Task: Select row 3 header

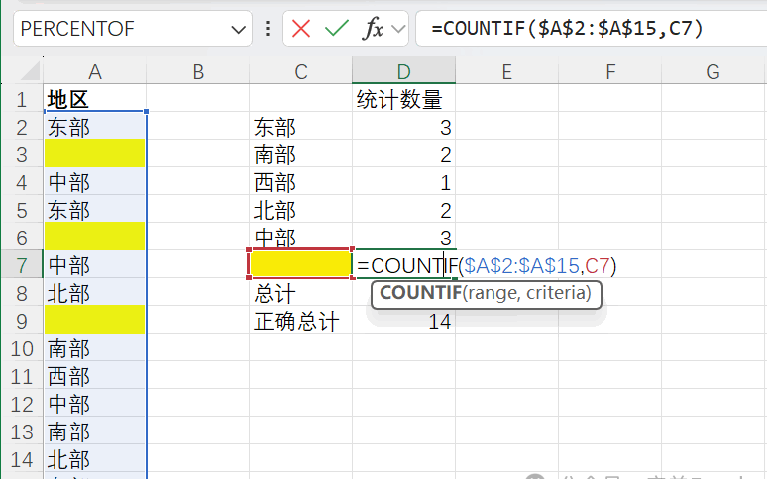Action: [22, 154]
